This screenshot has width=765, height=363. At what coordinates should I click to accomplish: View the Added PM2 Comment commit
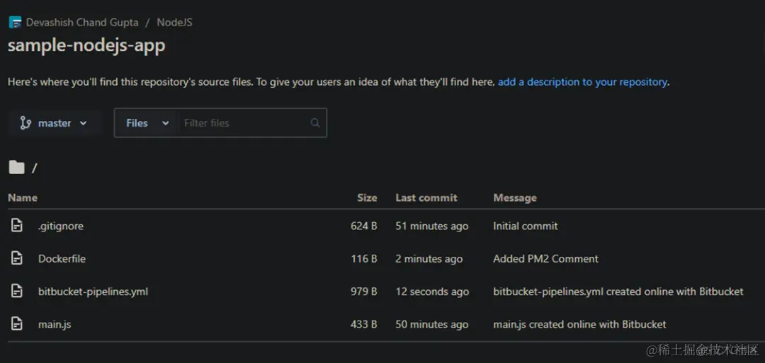(545, 259)
